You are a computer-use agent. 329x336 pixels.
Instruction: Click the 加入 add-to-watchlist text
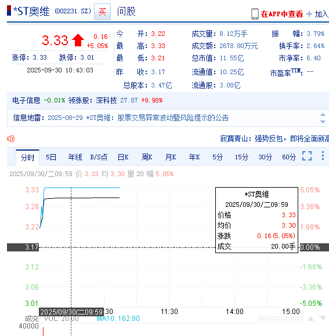(x=321, y=14)
